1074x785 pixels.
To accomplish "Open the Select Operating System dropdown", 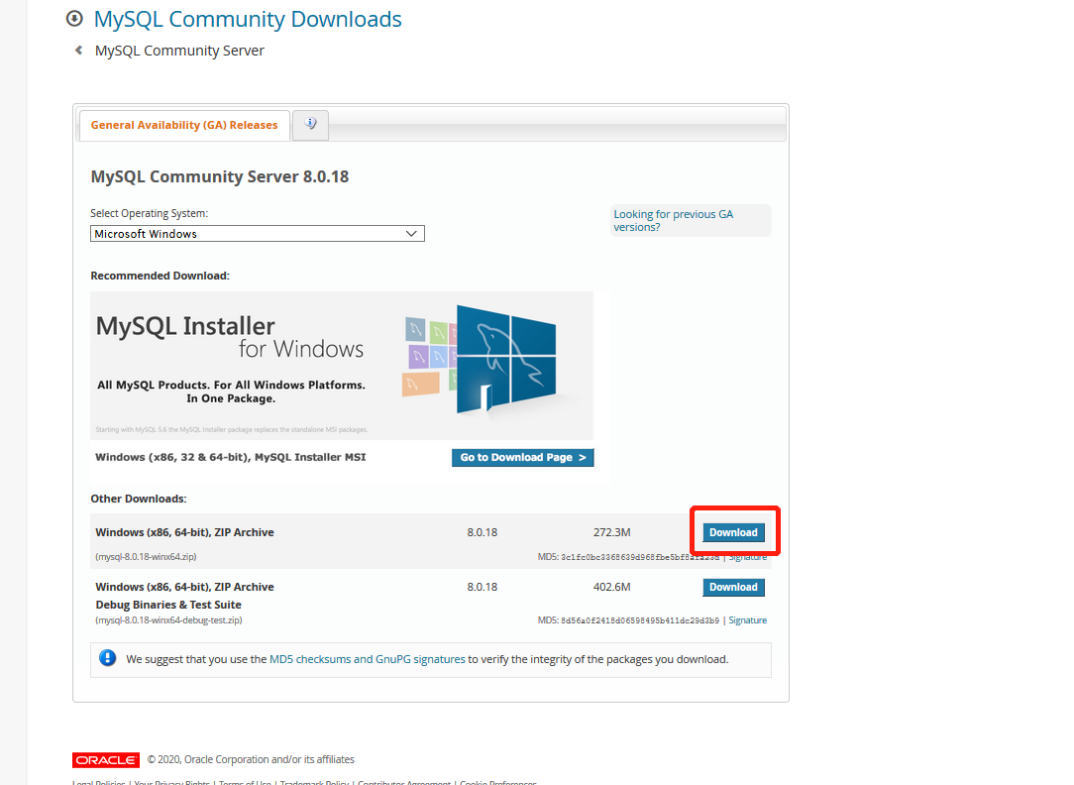I will [258, 234].
